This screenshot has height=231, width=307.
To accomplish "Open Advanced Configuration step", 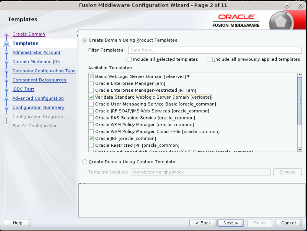I will pos(38,98).
